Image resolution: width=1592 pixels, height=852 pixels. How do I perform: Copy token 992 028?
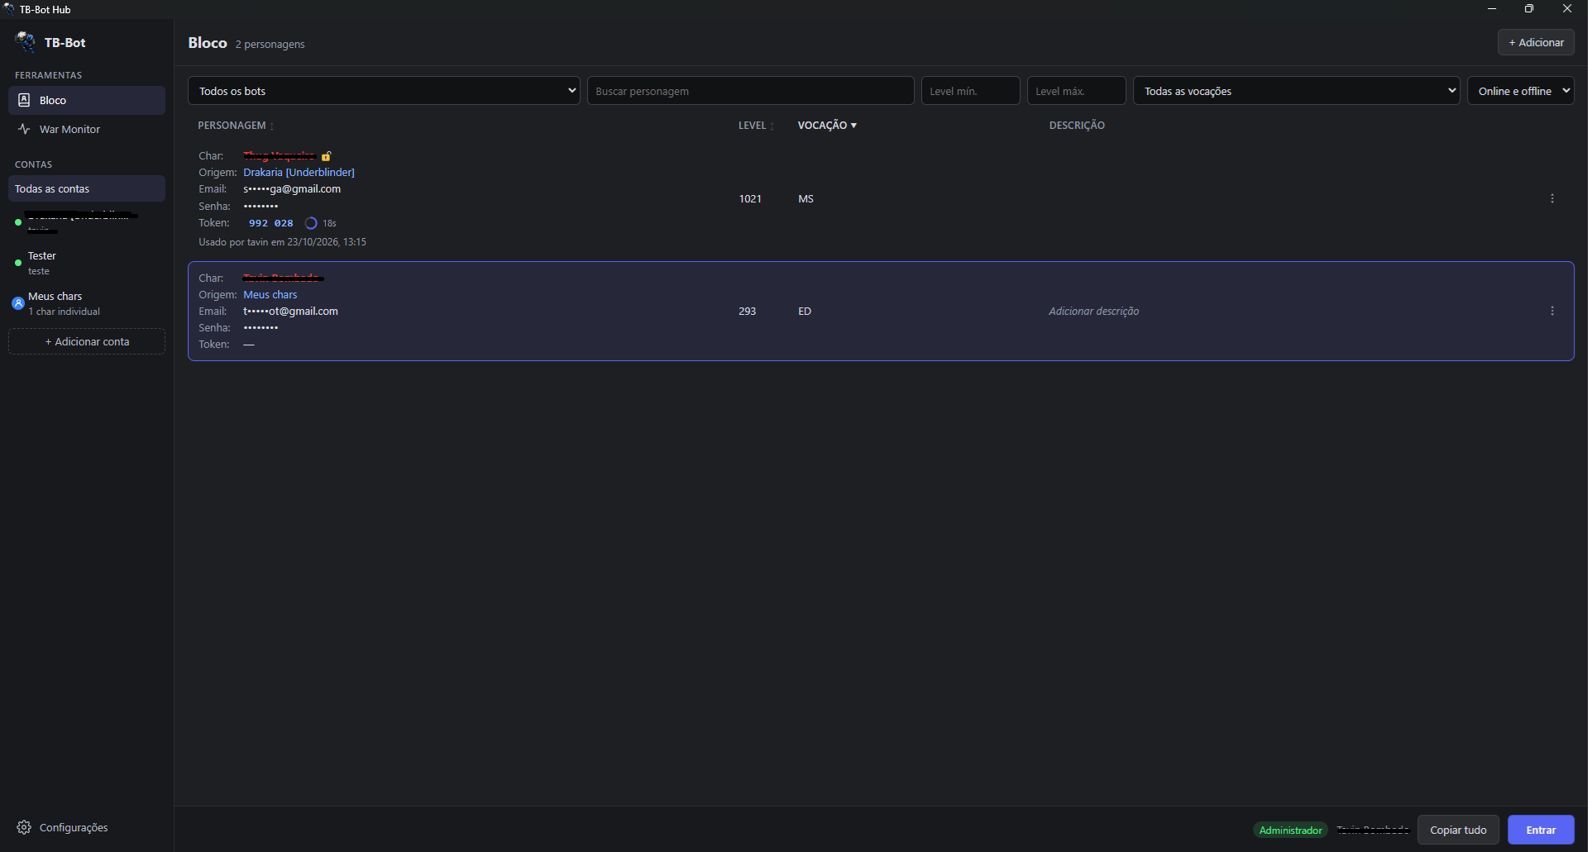tap(271, 223)
